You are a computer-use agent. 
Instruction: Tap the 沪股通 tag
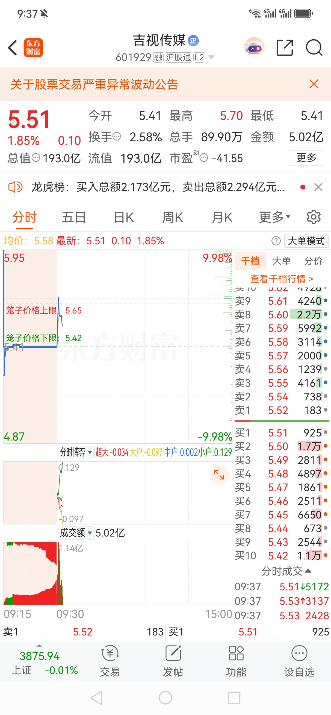click(178, 57)
